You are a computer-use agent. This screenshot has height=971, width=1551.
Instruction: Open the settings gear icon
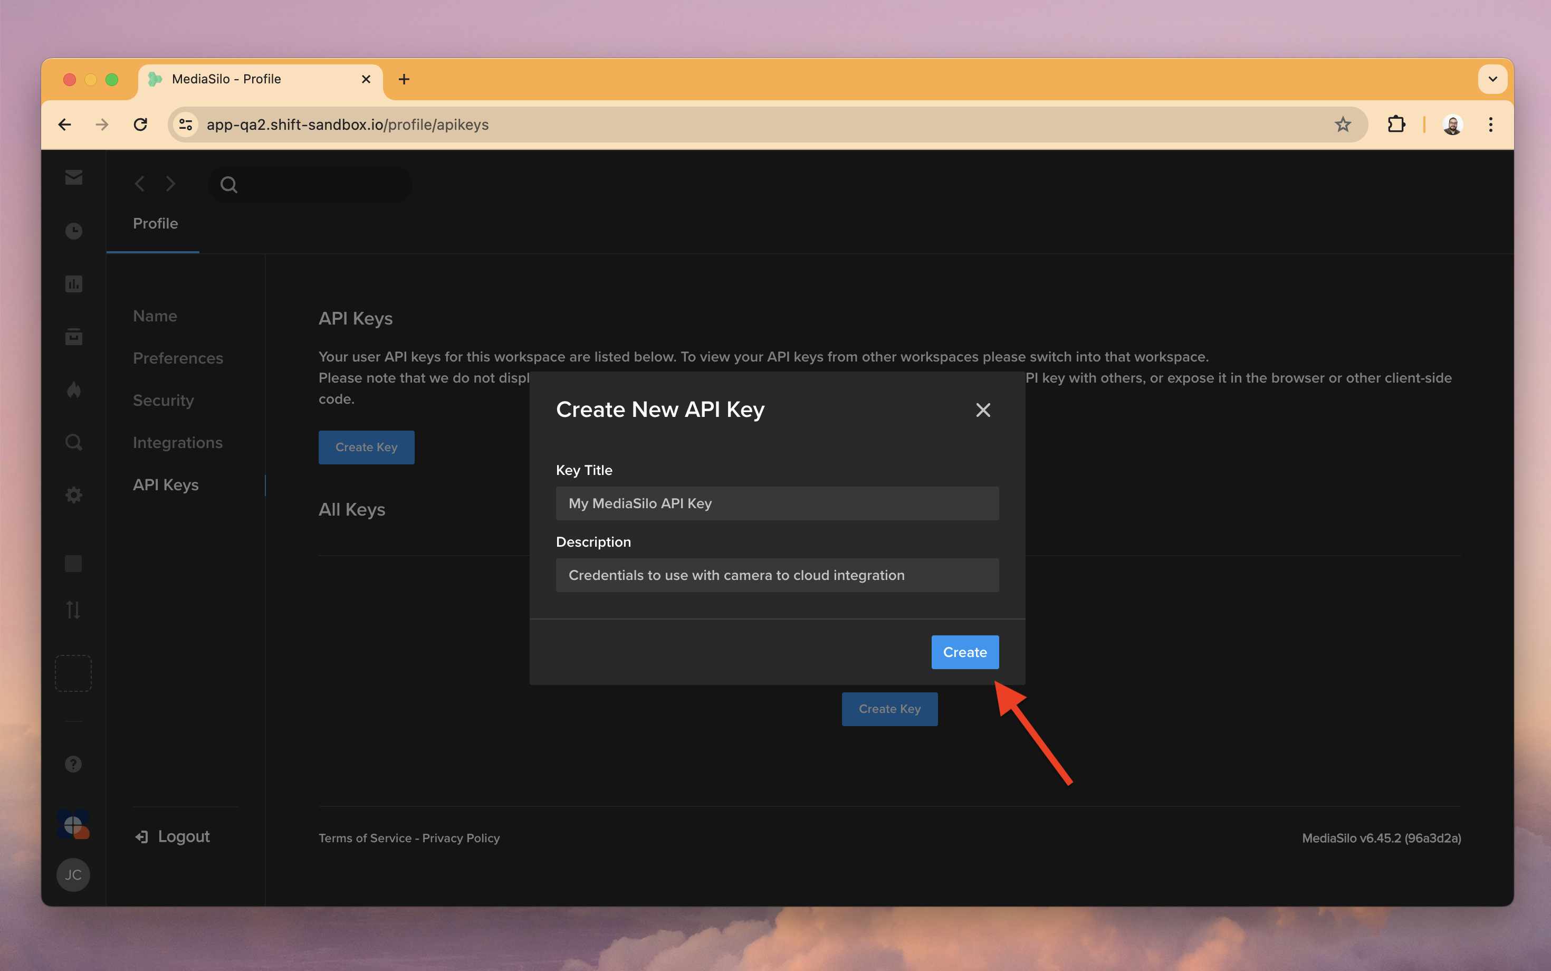73,494
